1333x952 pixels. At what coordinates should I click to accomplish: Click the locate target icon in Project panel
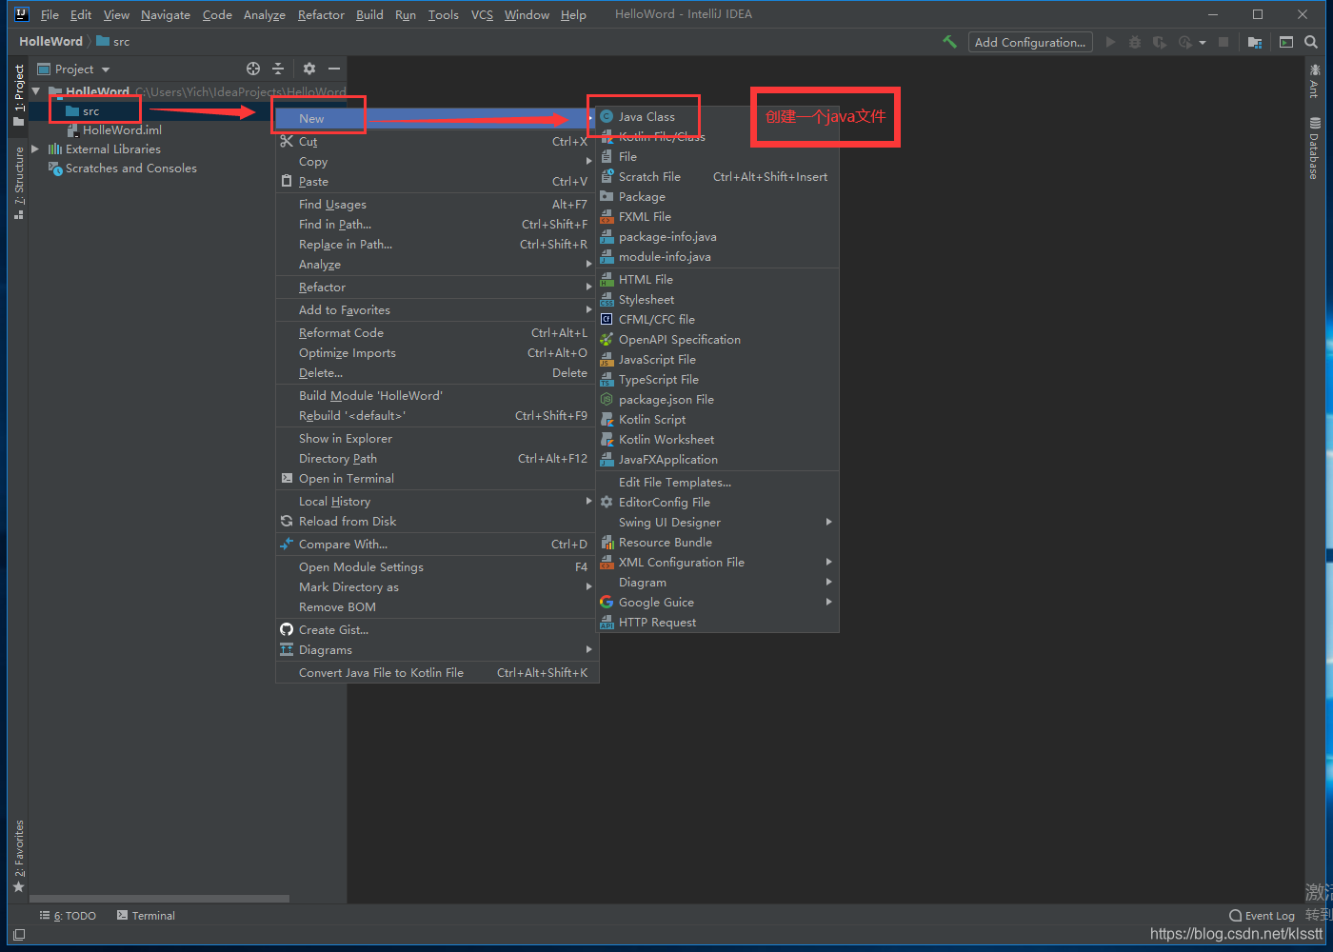[253, 69]
